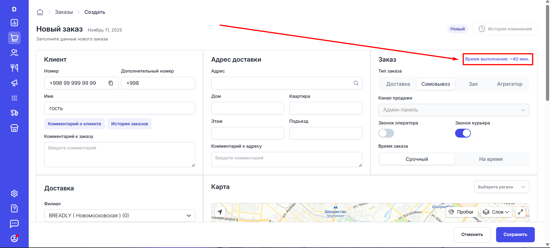Select the Доставка order type tab
The height and width of the screenshot is (248, 550).
398,84
